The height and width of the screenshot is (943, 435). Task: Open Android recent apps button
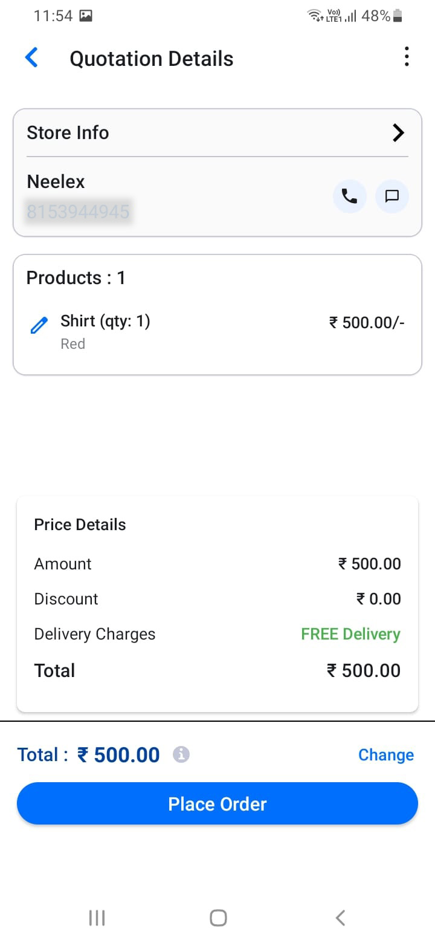[97, 918]
